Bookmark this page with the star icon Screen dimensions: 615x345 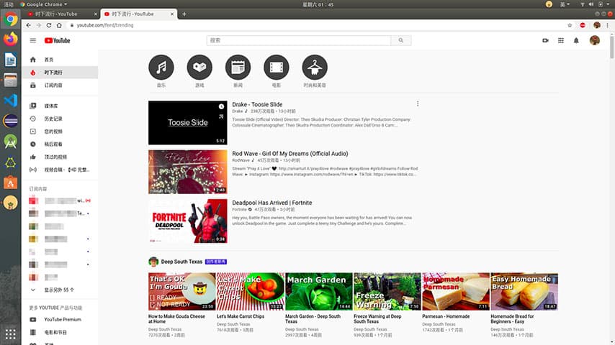(570, 25)
